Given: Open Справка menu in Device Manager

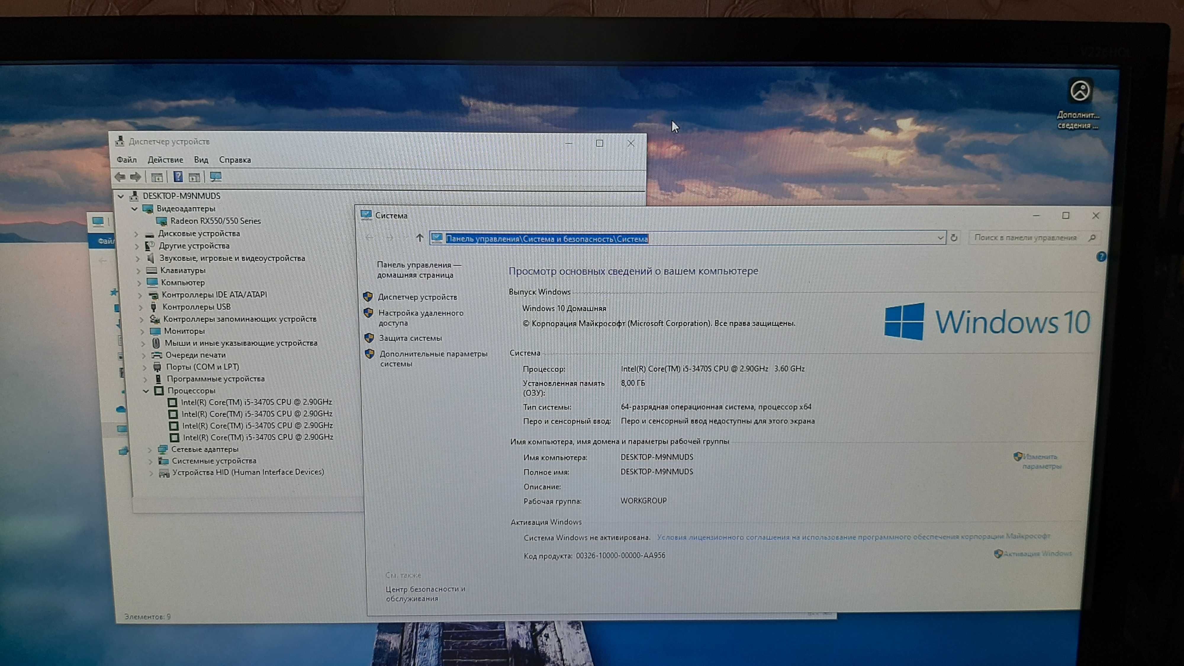Looking at the screenshot, I should tap(235, 160).
